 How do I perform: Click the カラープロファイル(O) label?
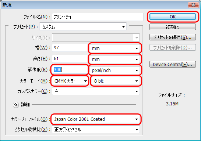pyautogui.click(x=31, y=119)
